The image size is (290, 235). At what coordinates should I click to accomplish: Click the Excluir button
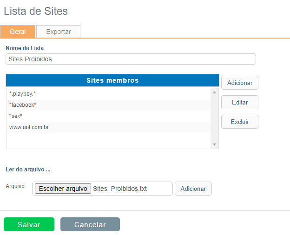240,122
